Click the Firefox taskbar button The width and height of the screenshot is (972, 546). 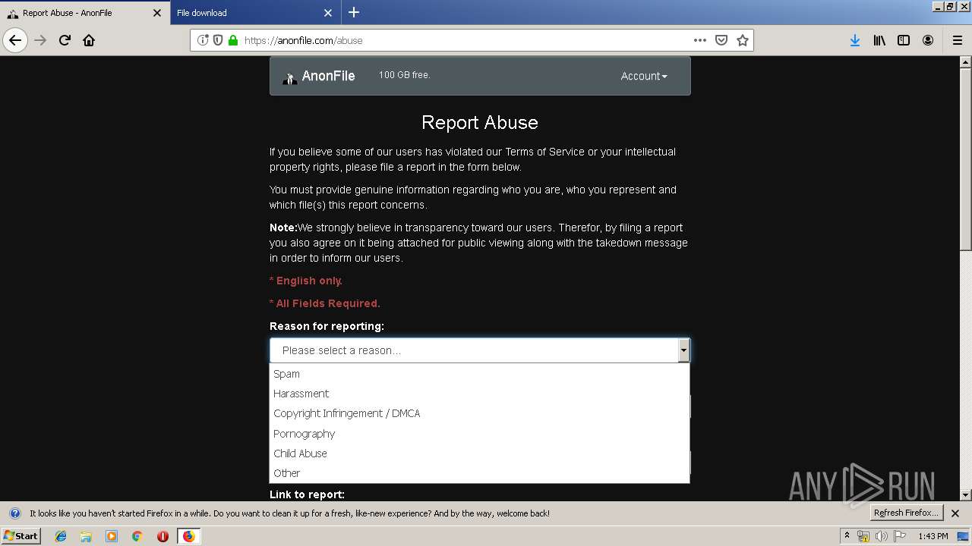coord(188,536)
